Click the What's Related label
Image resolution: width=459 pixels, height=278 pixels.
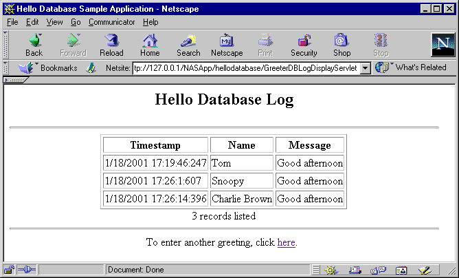point(421,67)
